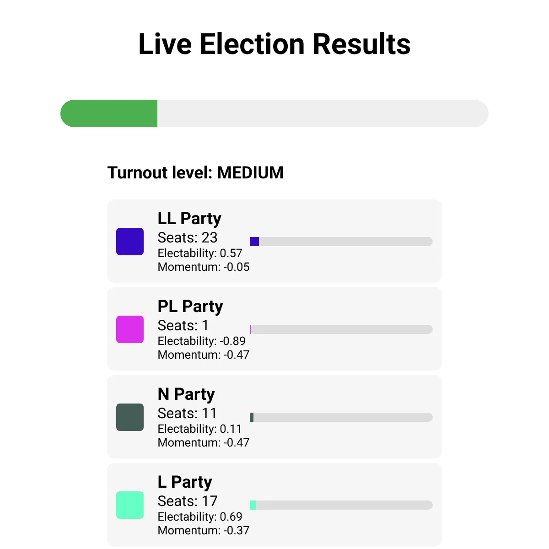This screenshot has width=549, height=549.
Task: Click the LL Party purple color swatch
Action: pyautogui.click(x=130, y=242)
